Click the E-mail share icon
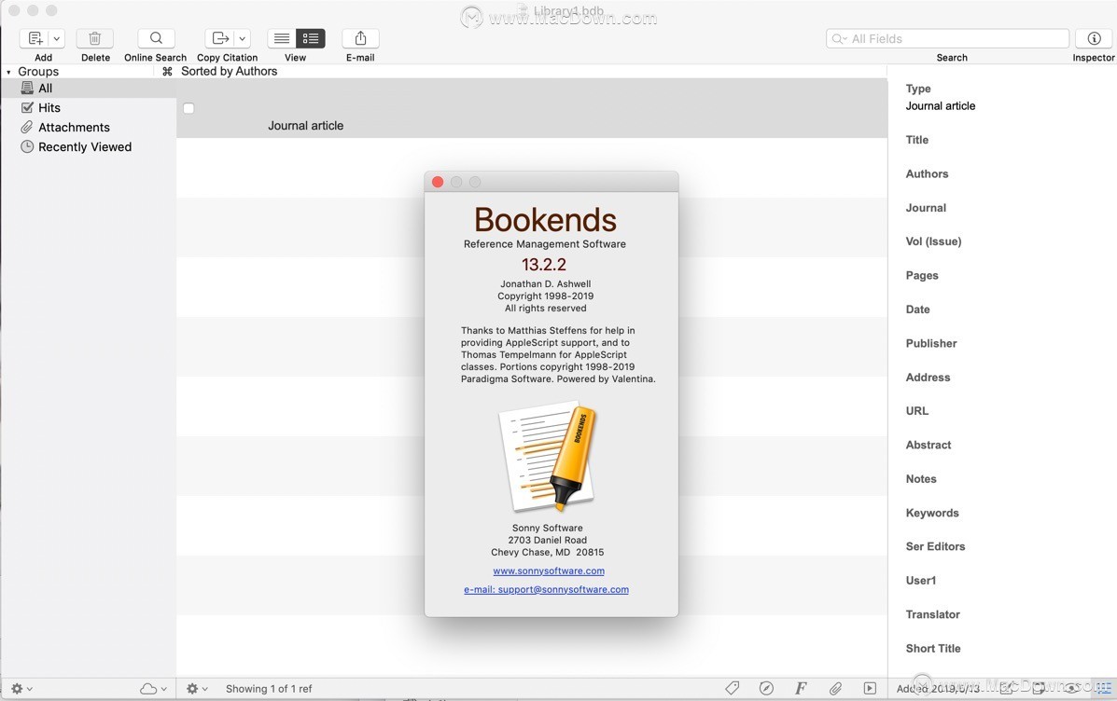The width and height of the screenshot is (1117, 701). pos(360,38)
